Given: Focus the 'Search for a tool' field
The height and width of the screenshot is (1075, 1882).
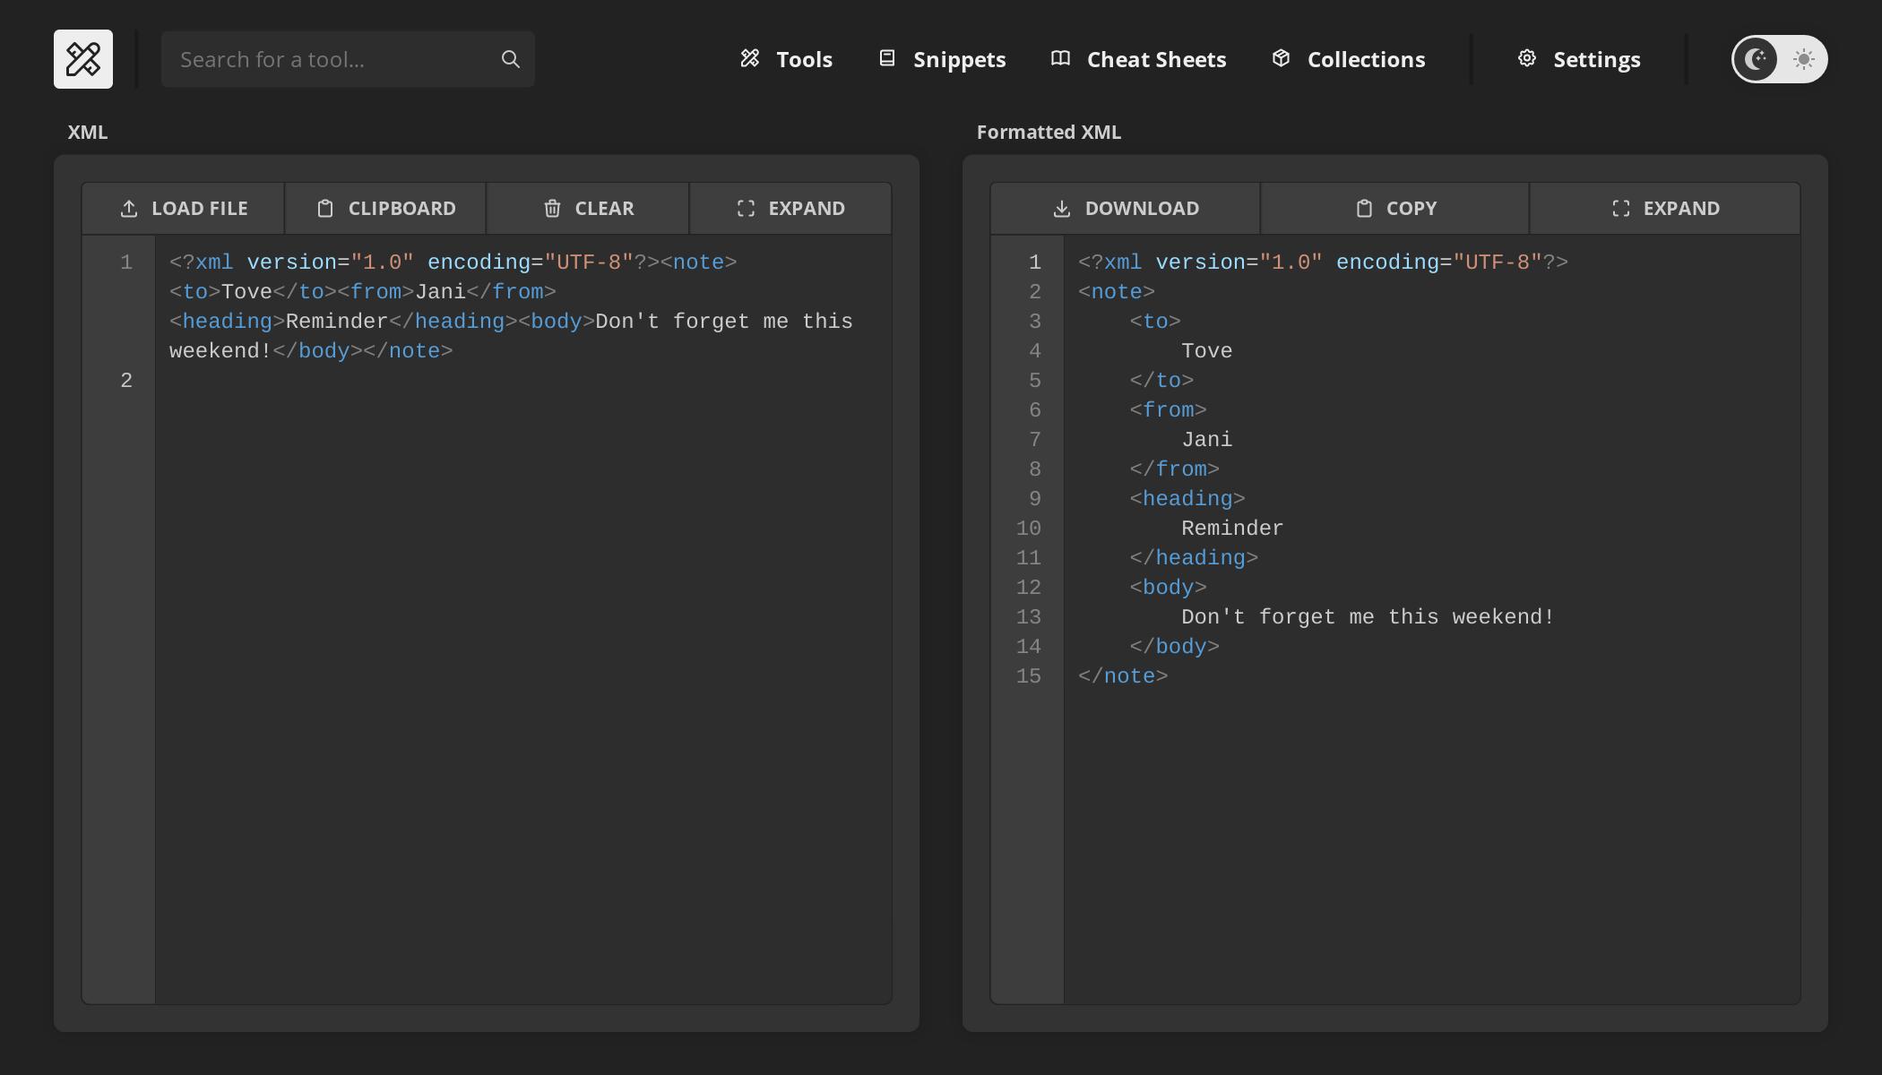Looking at the screenshot, I should click(x=348, y=59).
